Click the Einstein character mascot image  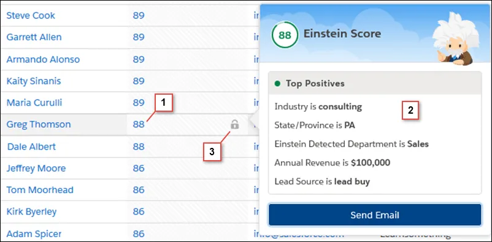coord(456,38)
